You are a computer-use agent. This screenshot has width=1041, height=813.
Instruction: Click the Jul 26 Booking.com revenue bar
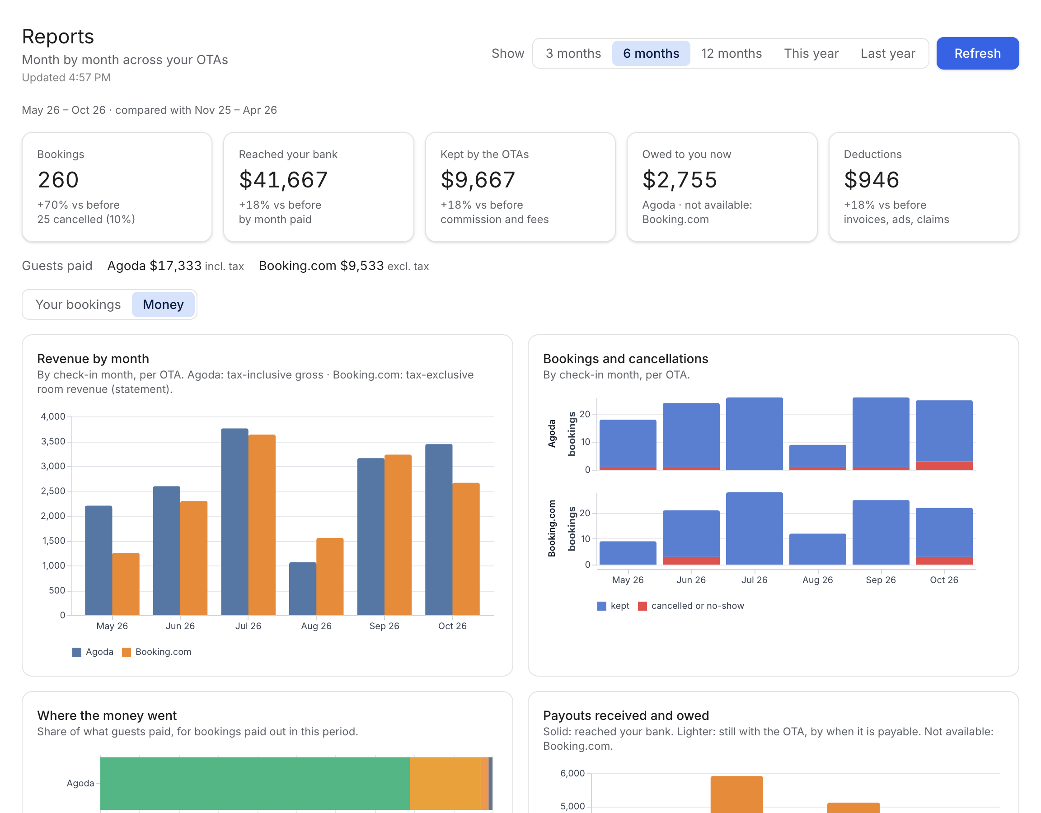coord(262,525)
